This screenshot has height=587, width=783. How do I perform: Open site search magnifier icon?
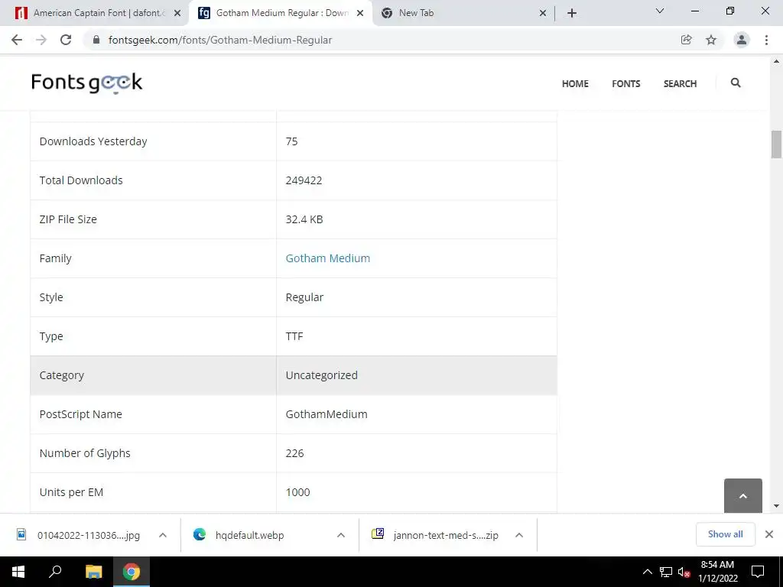click(736, 83)
